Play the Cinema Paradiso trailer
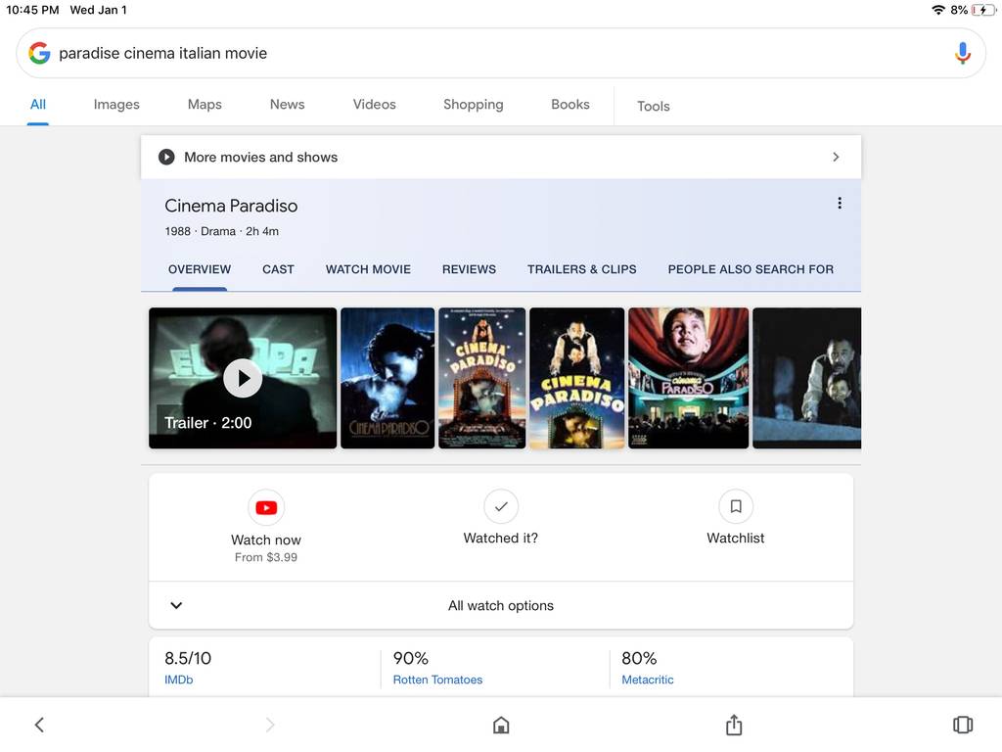The width and height of the screenshot is (1002, 752). click(243, 378)
